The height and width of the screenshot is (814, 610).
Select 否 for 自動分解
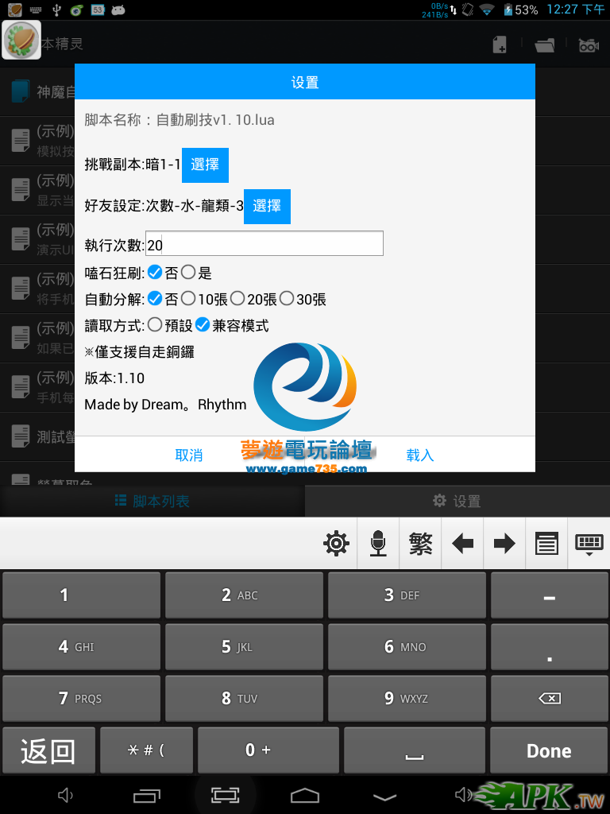point(155,299)
